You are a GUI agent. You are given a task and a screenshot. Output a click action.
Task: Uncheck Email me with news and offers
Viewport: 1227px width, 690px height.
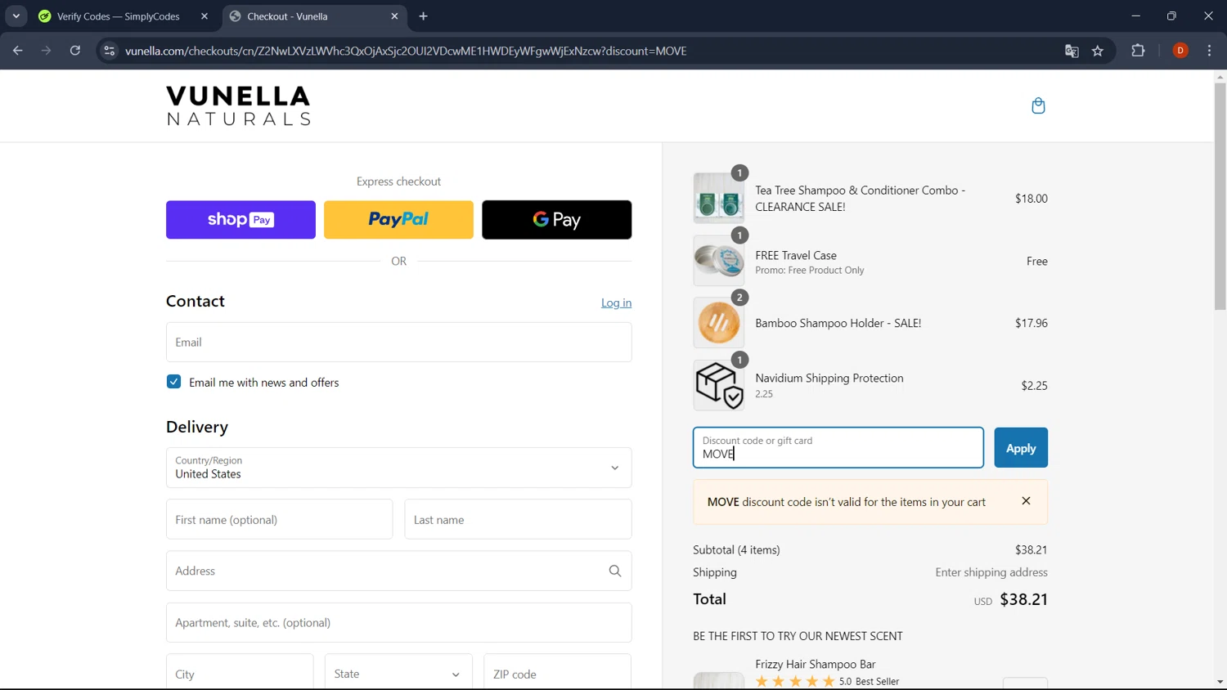pyautogui.click(x=173, y=382)
